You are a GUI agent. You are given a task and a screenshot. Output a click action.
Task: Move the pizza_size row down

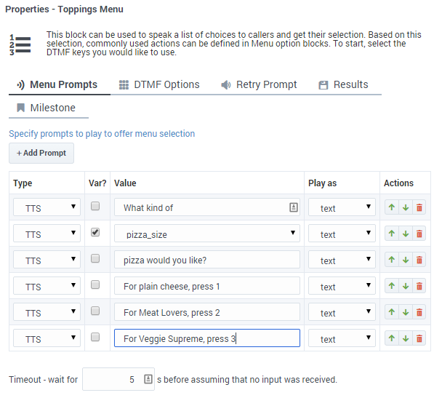(405, 234)
